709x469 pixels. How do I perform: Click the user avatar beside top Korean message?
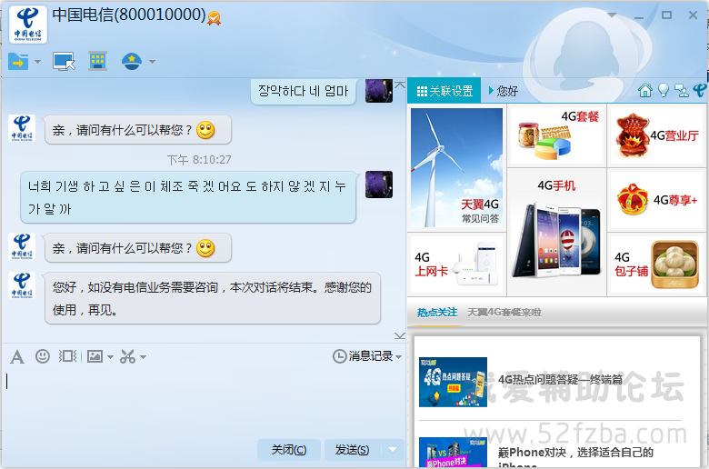pyautogui.click(x=379, y=91)
